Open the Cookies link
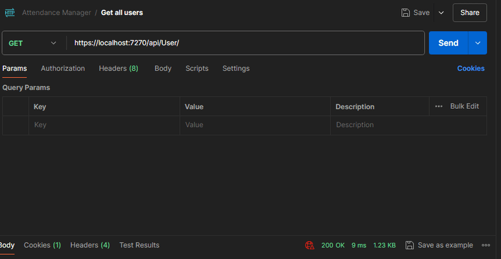Viewport: 501px width, 259px height. 471,68
